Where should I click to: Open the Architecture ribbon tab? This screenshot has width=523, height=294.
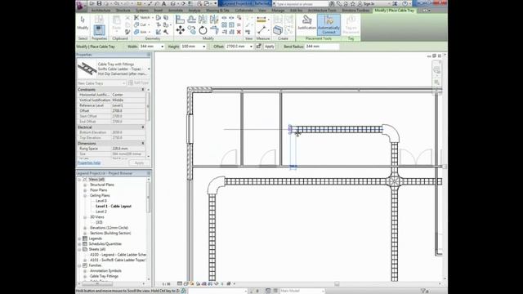pyautogui.click(x=101, y=11)
